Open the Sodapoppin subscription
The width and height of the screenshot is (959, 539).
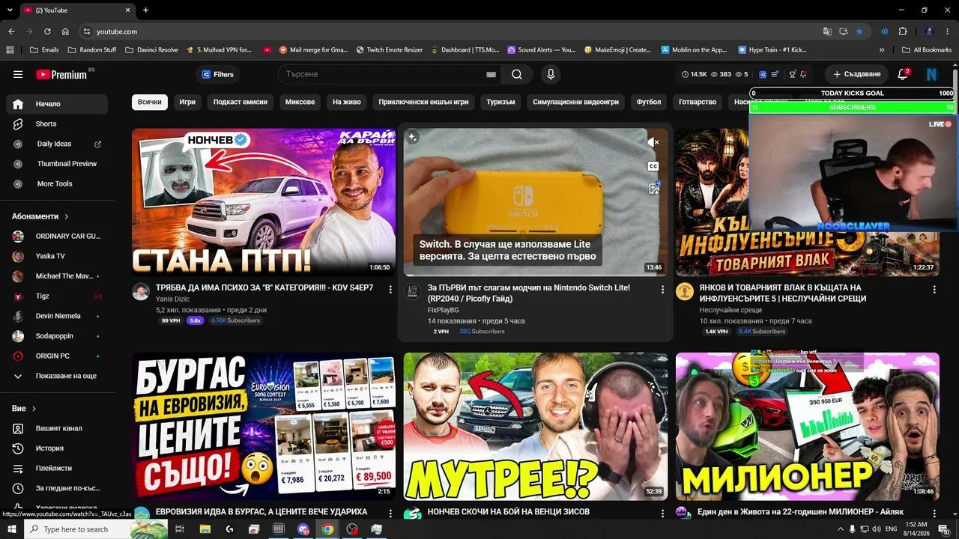[x=57, y=336]
